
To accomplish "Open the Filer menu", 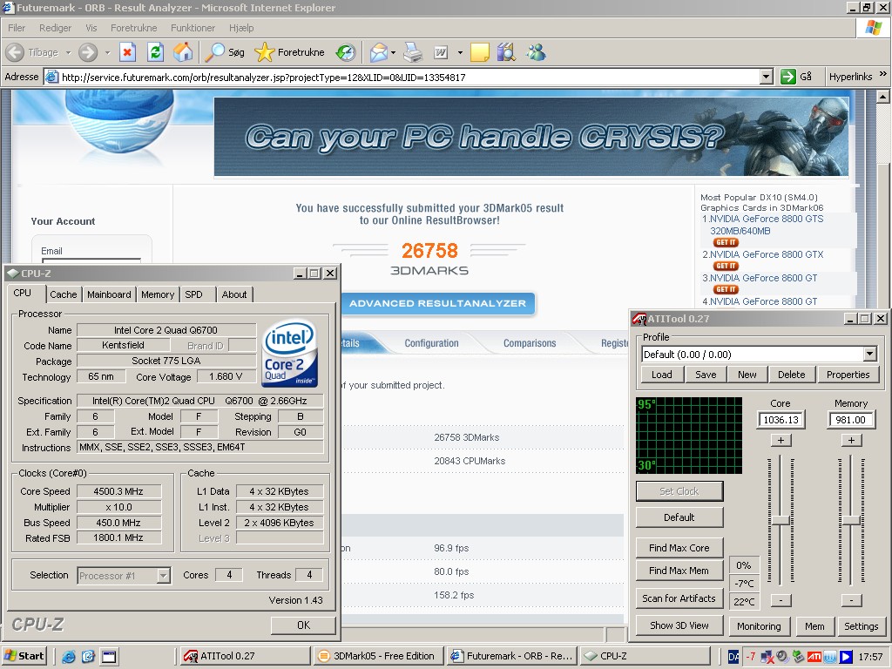I will point(17,28).
